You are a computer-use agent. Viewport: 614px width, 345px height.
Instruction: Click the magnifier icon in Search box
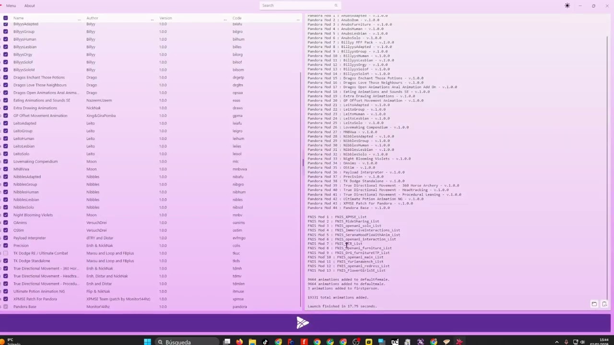click(x=336, y=5)
